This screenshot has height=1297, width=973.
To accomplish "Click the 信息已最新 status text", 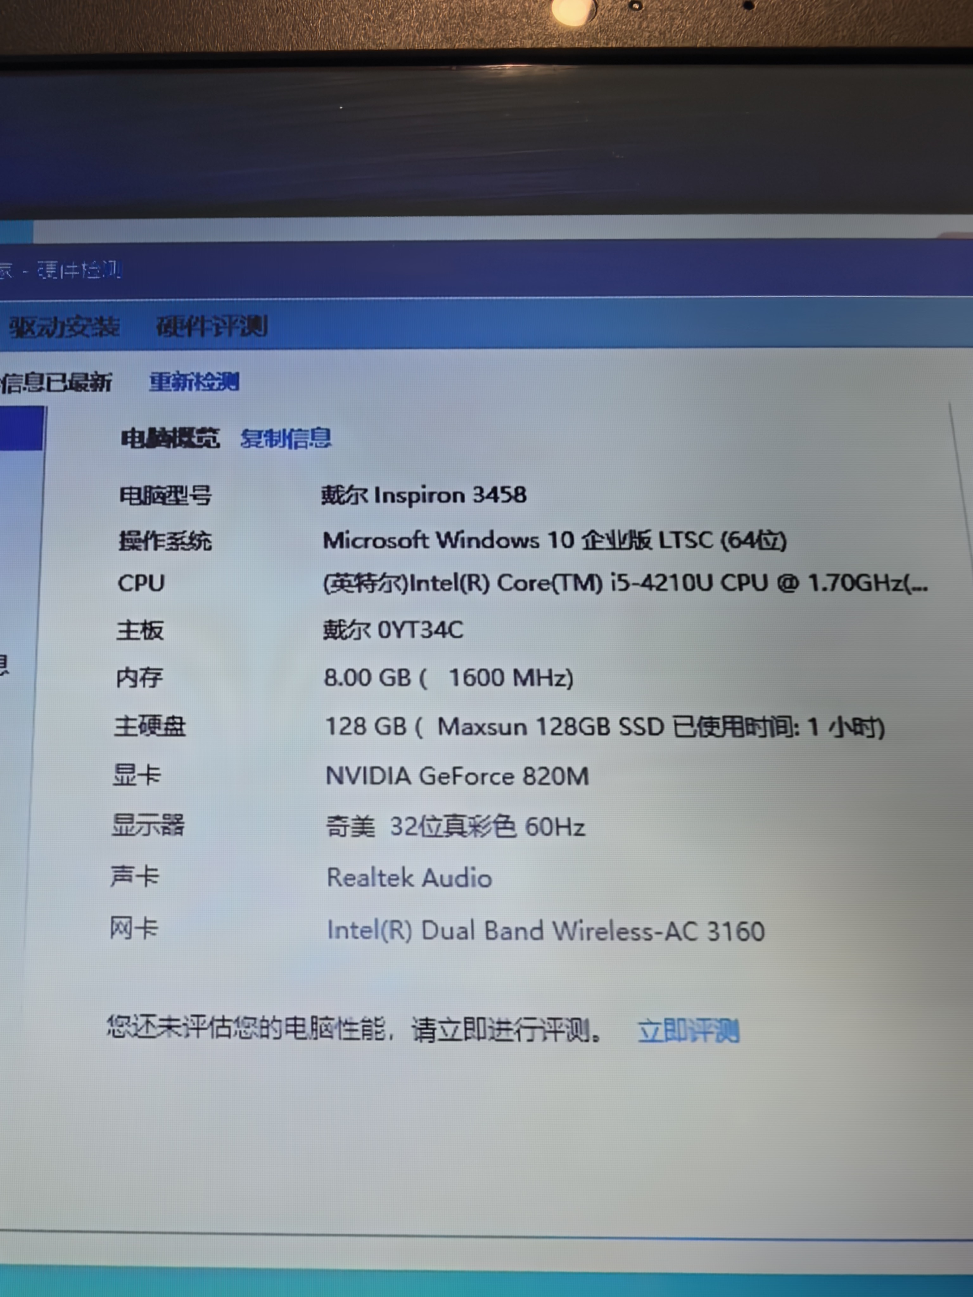I will 56,382.
